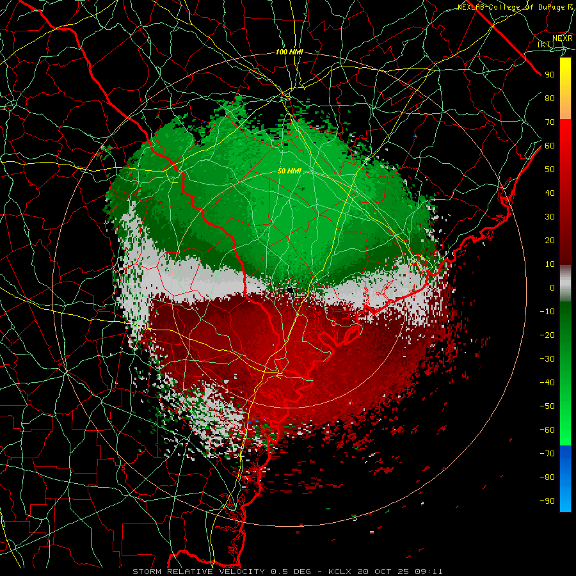The height and width of the screenshot is (576, 576).
Task: Click the 50 value on the velocity legend
Action: (550, 170)
